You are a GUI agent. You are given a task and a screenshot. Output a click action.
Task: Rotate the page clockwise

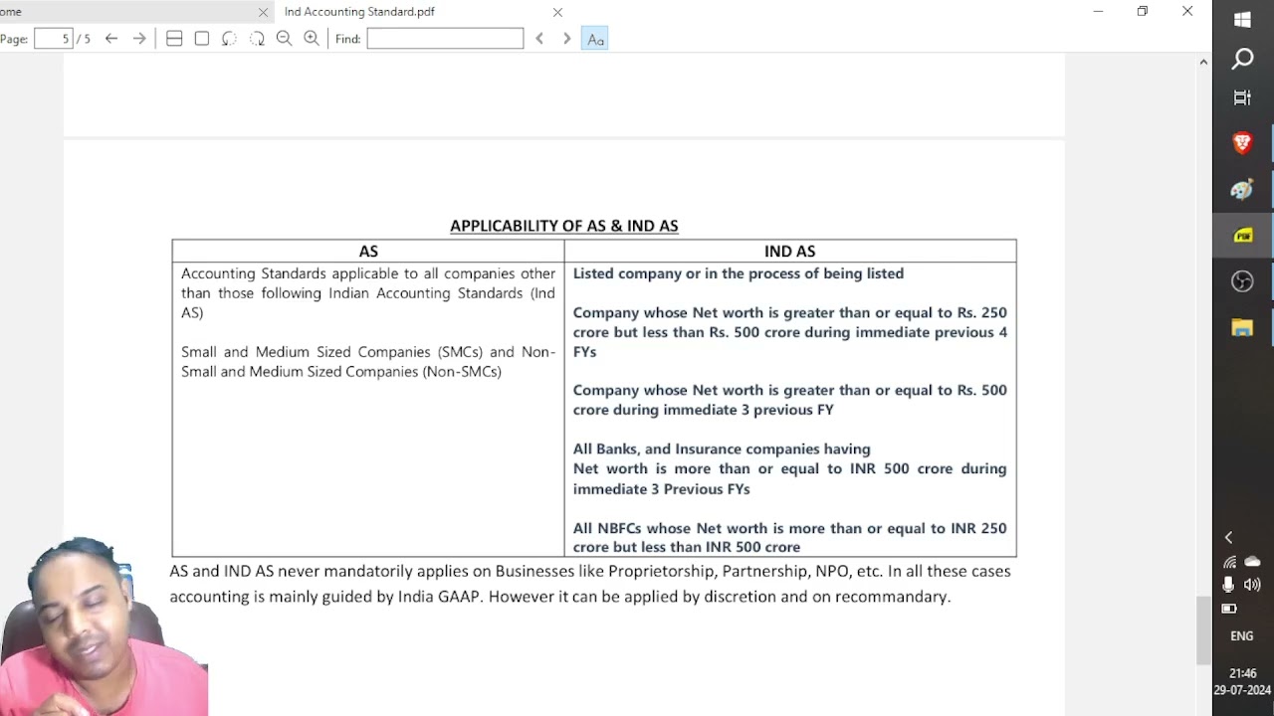click(257, 39)
